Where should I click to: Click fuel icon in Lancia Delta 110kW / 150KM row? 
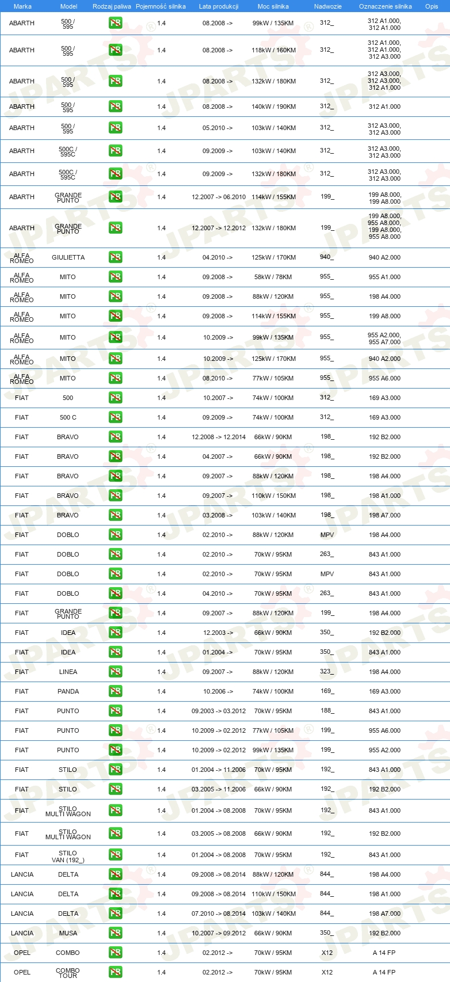pos(115,894)
